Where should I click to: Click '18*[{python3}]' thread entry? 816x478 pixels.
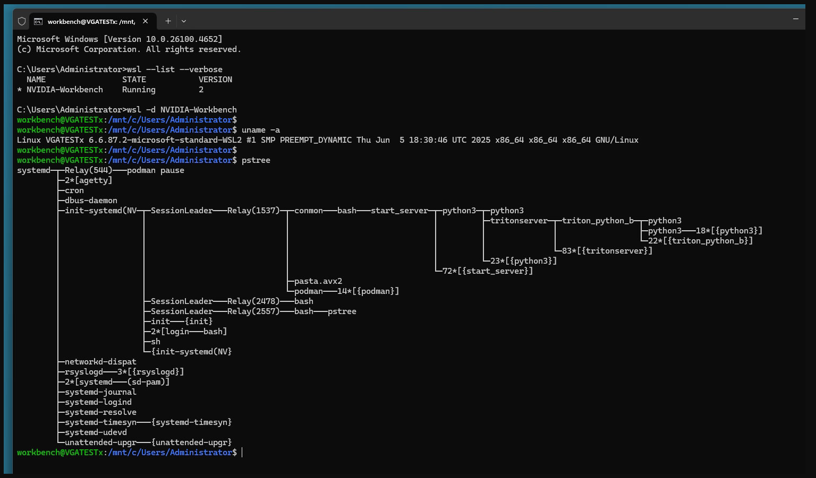click(729, 231)
